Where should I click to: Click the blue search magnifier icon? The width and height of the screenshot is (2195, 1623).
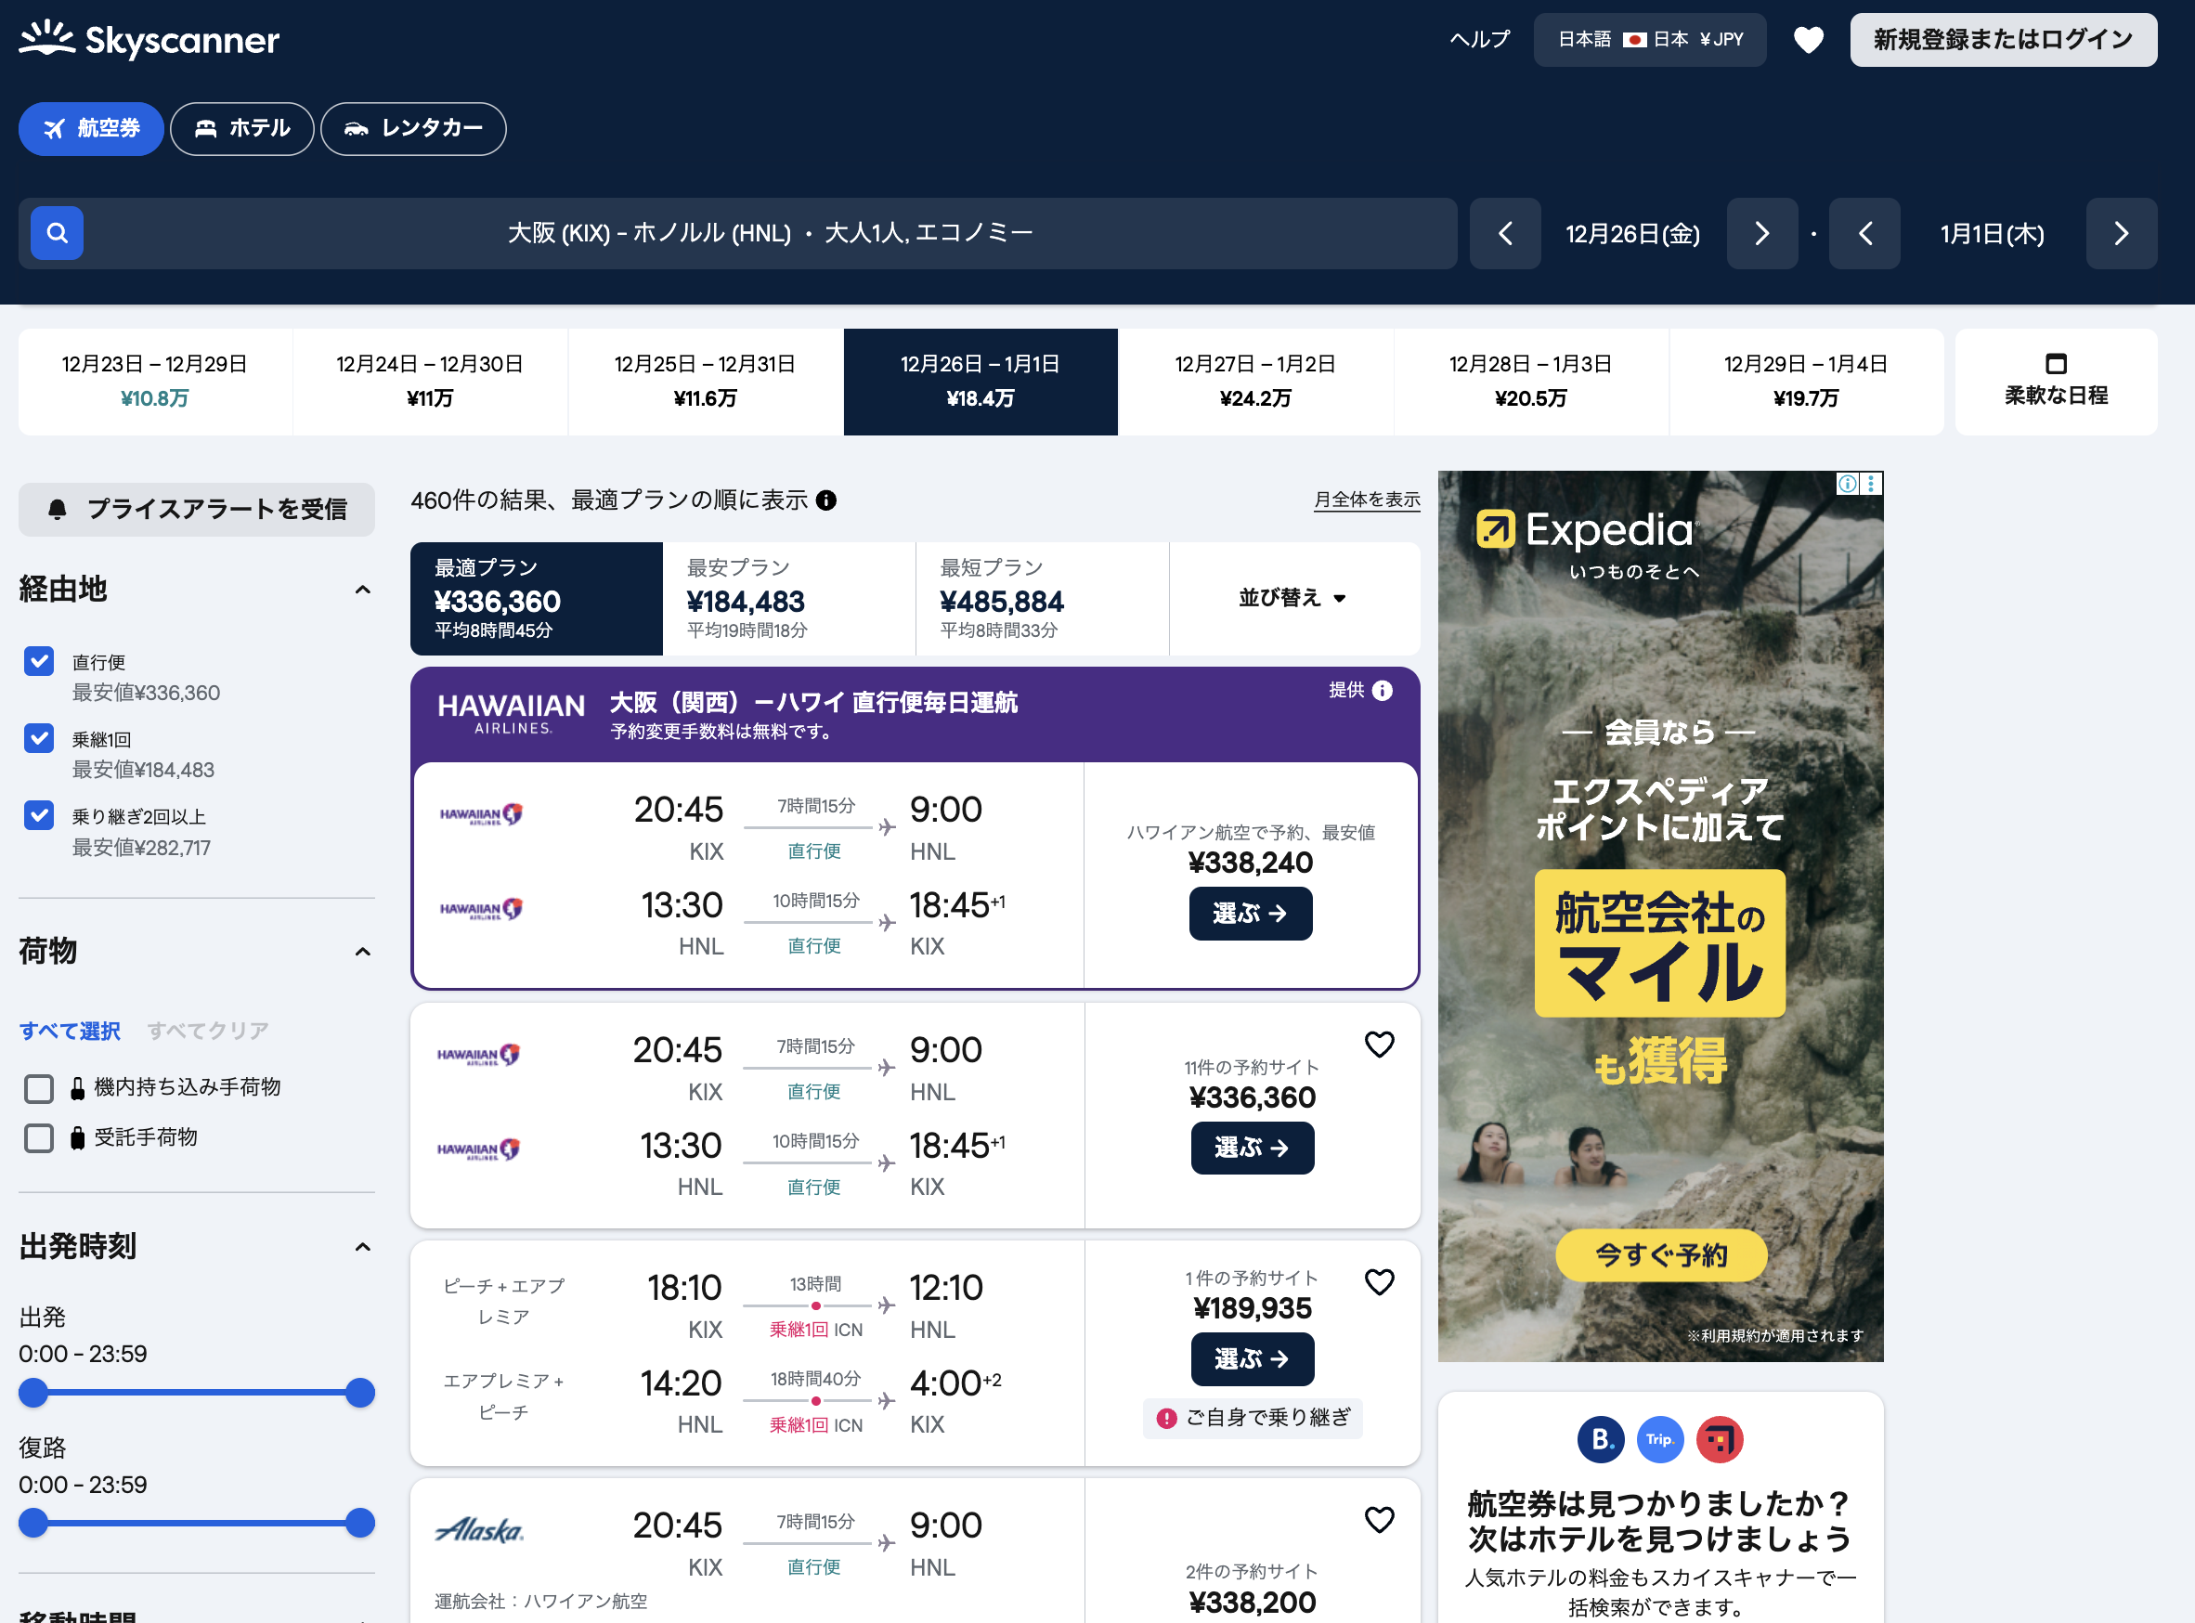click(x=57, y=233)
